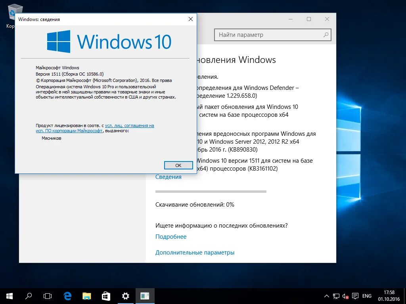This screenshot has height=304, width=406.
Task: Launch Microsoft Edge from taskbar
Action: click(67, 296)
